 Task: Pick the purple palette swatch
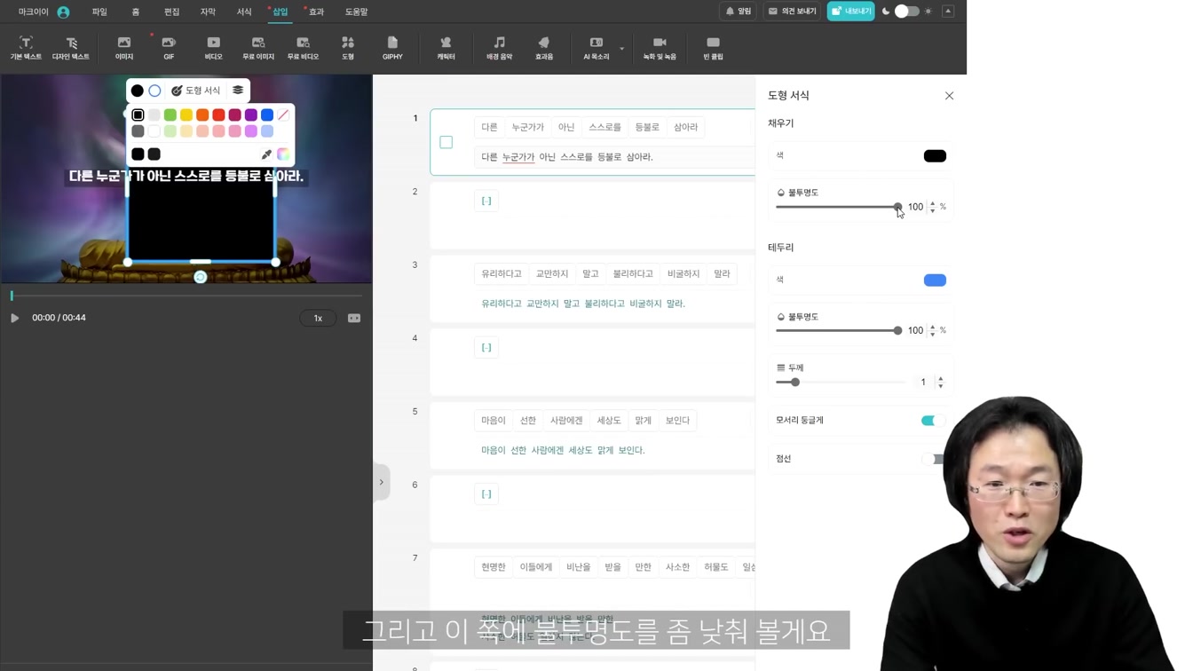250,114
